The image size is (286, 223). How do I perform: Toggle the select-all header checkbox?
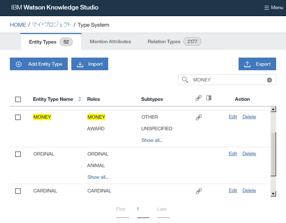pos(18,99)
